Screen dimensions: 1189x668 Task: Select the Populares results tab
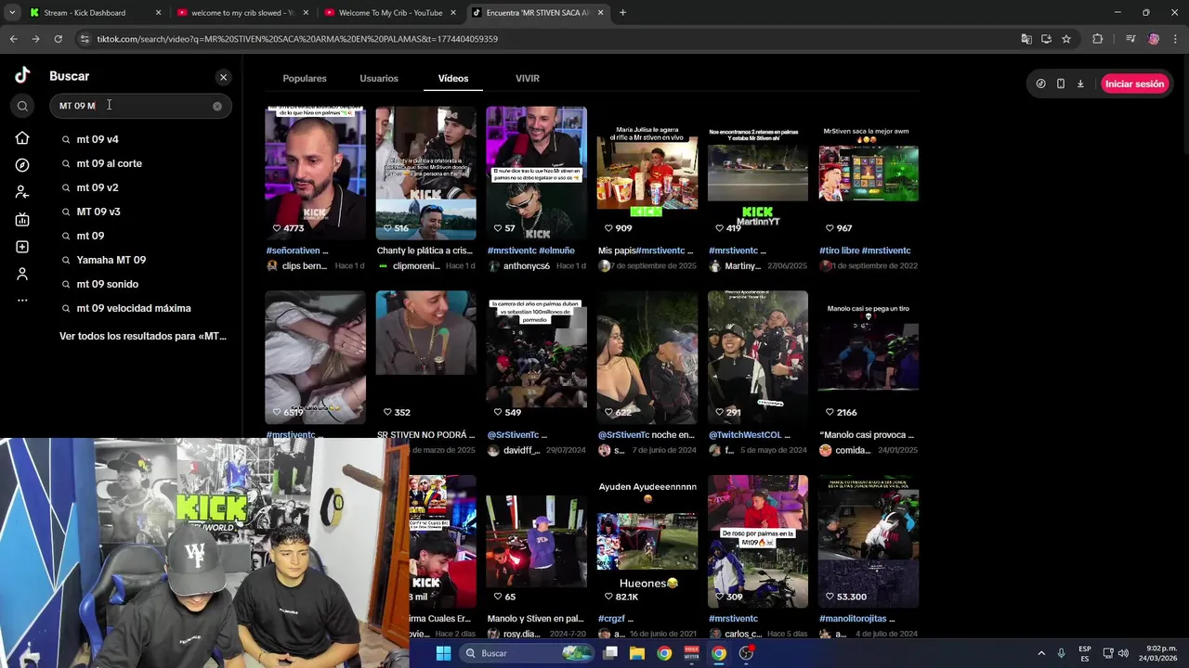[x=305, y=79]
